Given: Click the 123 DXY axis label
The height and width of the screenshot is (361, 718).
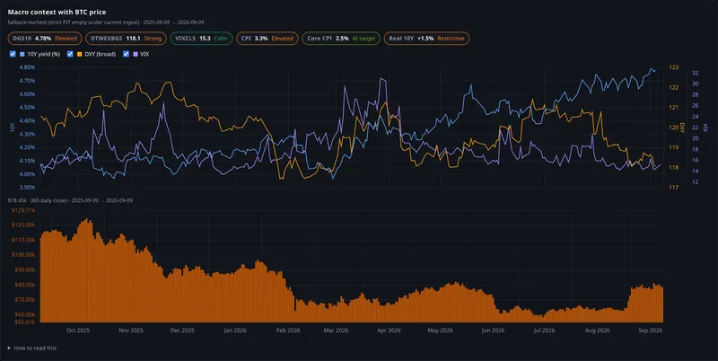Looking at the screenshot, I should (674, 67).
